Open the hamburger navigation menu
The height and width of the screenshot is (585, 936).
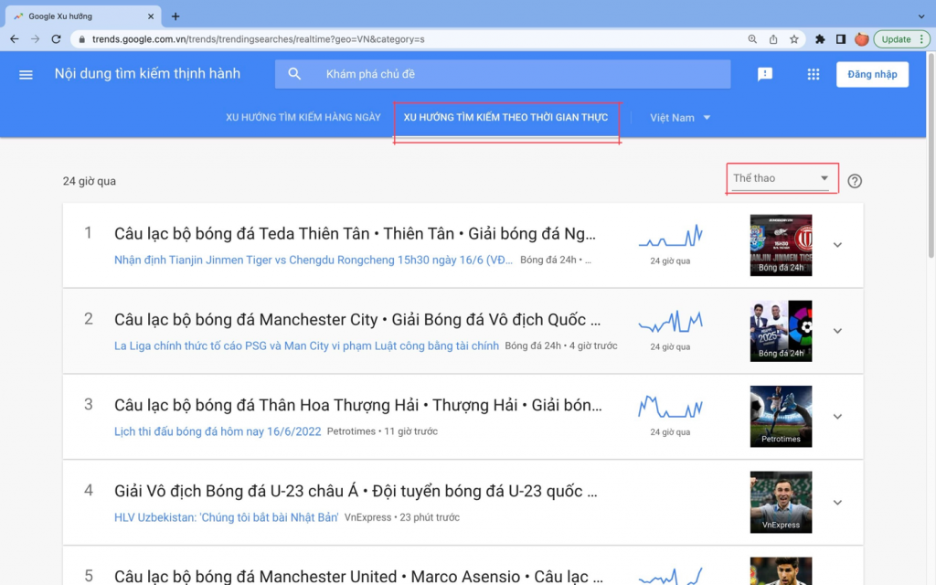[x=26, y=75]
